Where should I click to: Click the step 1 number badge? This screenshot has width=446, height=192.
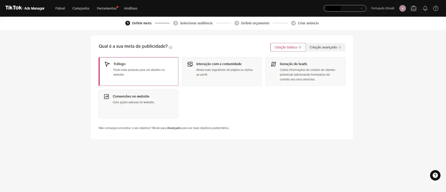128,23
